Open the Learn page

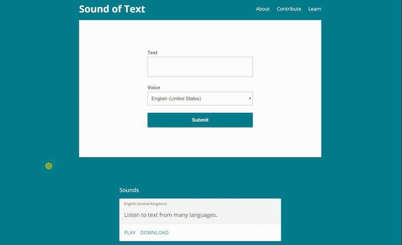315,9
